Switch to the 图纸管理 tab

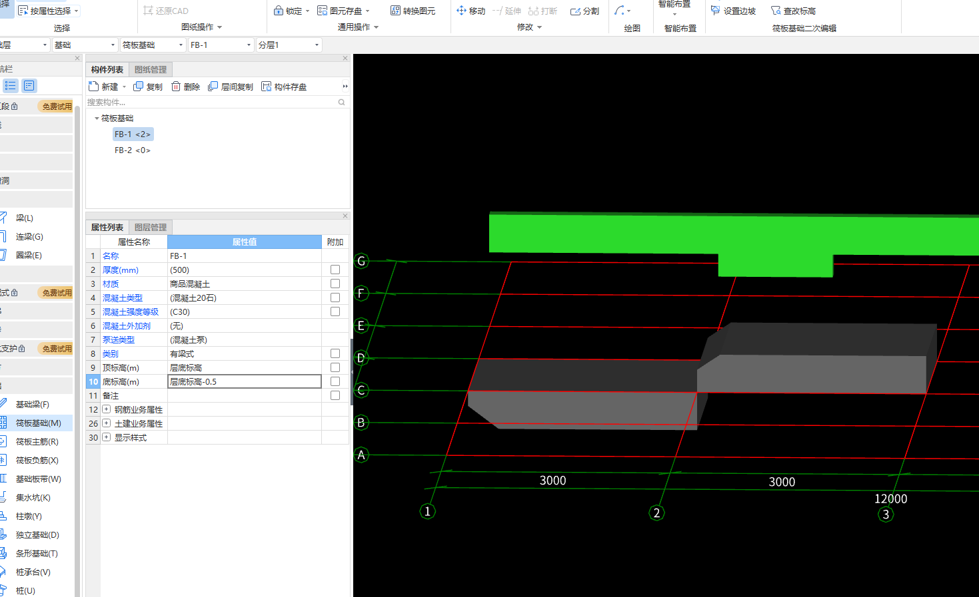click(151, 69)
